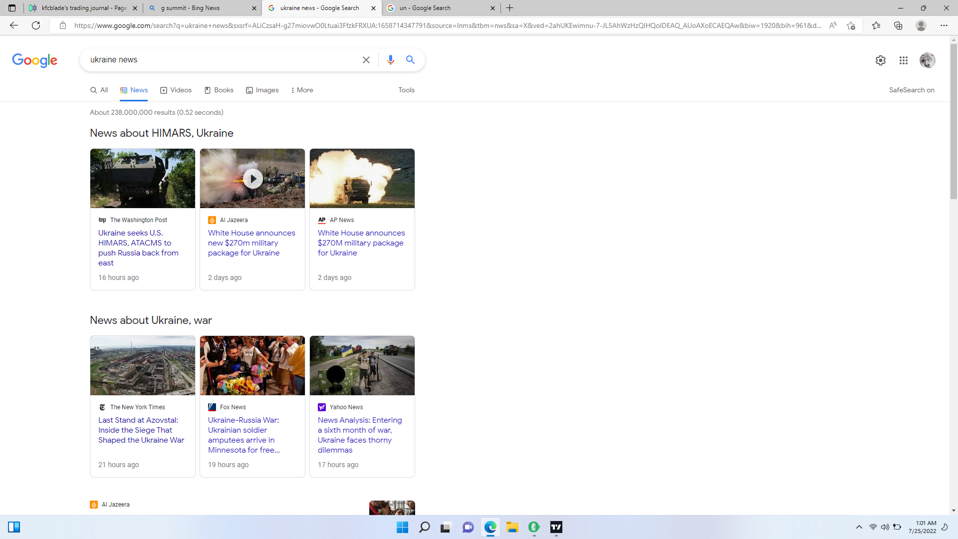958x539 pixels.
Task: Switch to the Images results tab
Action: pyautogui.click(x=262, y=90)
